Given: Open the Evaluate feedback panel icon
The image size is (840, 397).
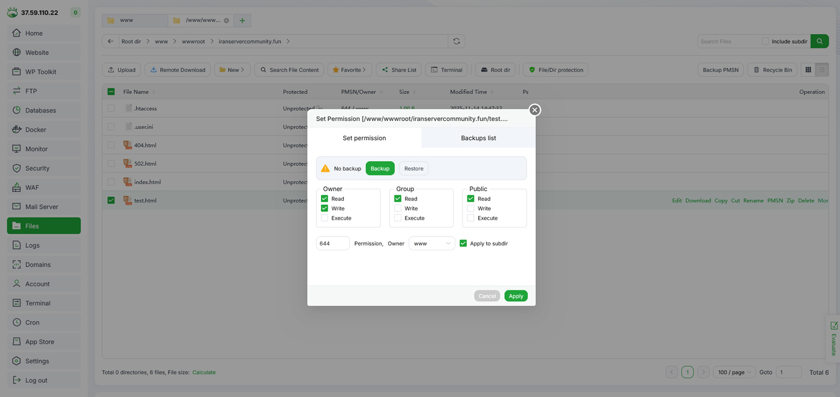Looking at the screenshot, I should pyautogui.click(x=833, y=326).
